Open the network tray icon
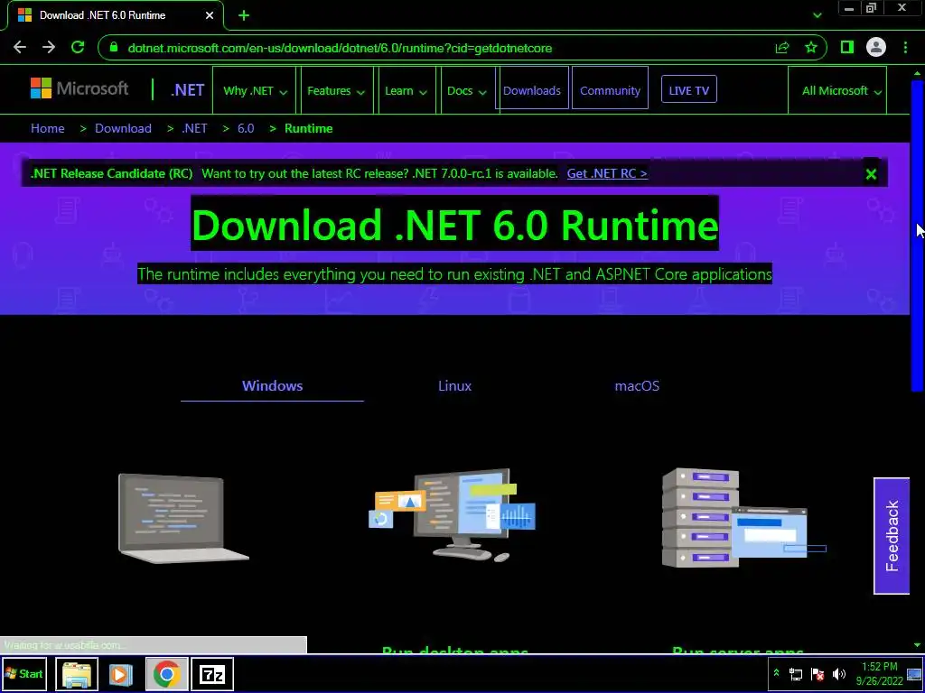This screenshot has height=693, width=925. 796,674
